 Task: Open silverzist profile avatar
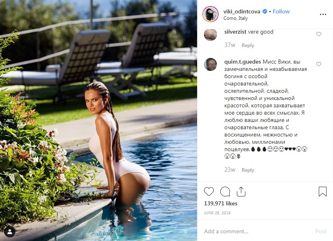point(210,34)
